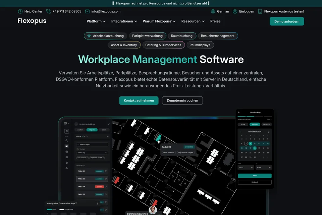Select the Besuchermanagement tab
322x215 pixels.
point(218,36)
